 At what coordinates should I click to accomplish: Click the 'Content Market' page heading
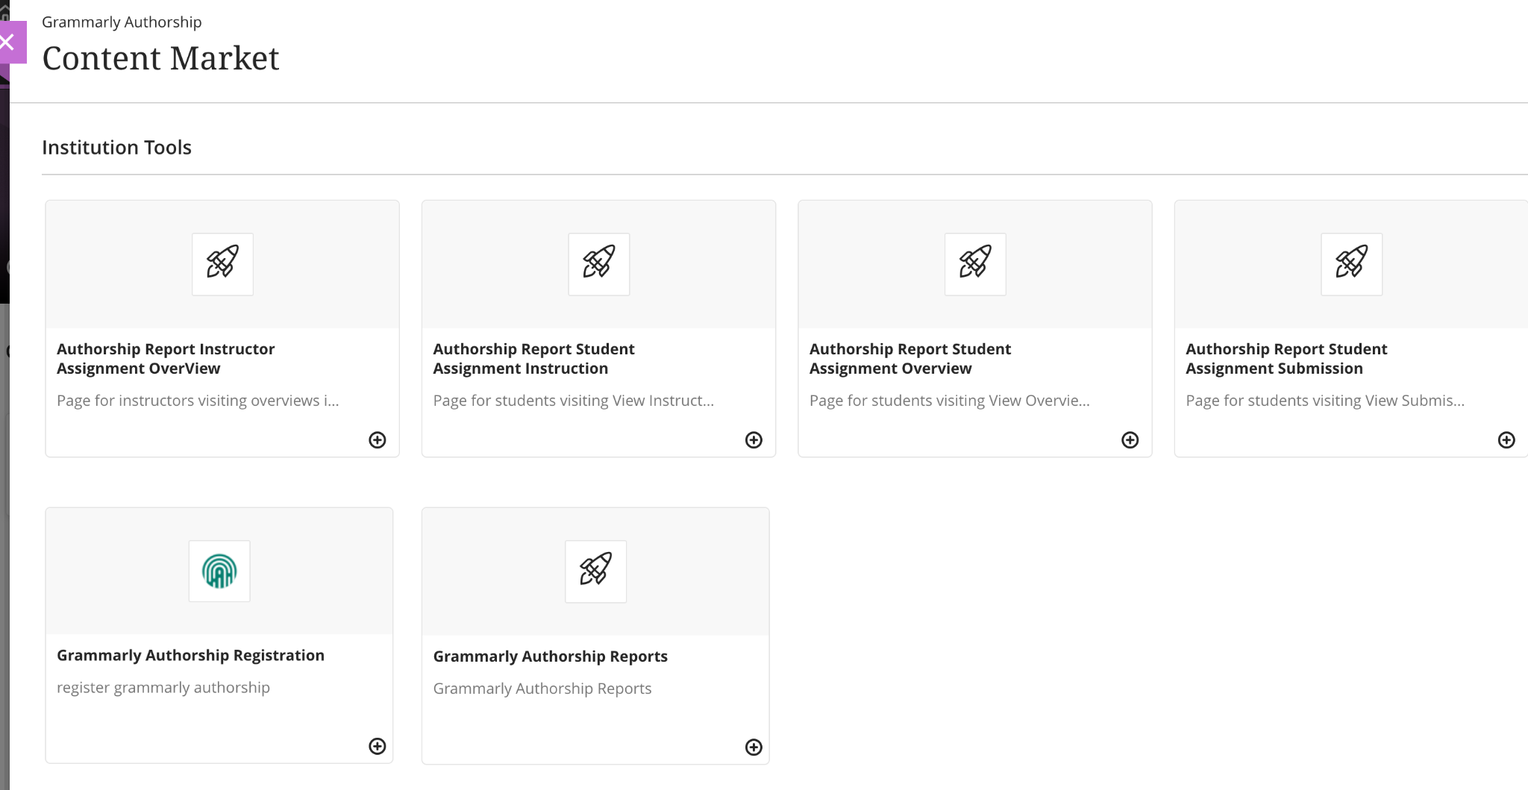tap(160, 58)
